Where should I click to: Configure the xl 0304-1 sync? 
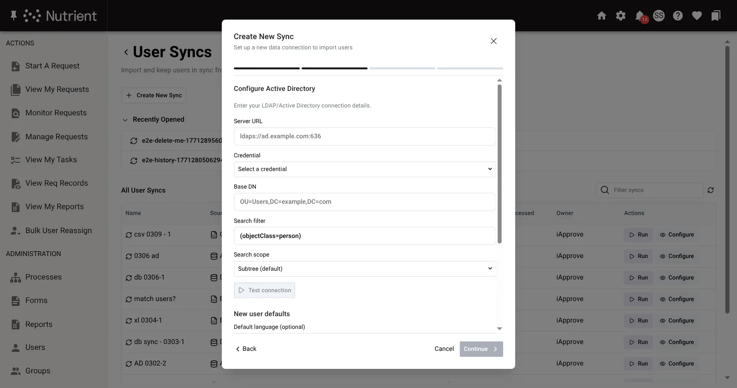676,321
